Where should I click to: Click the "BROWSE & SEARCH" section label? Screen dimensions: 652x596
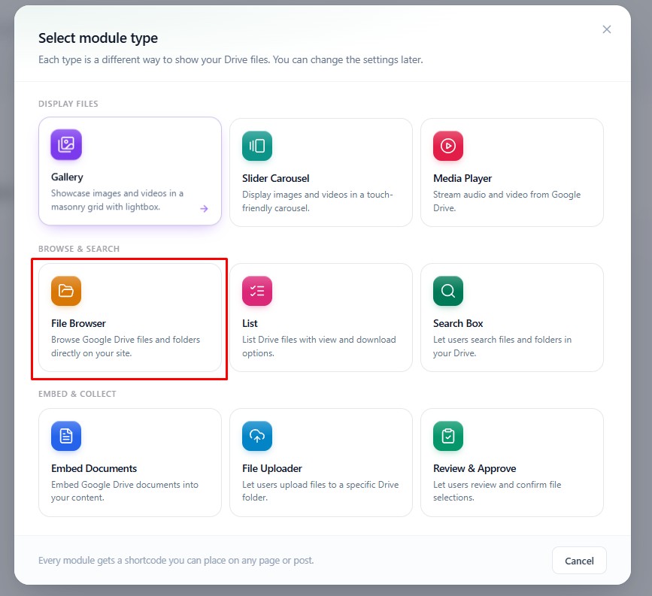click(79, 249)
